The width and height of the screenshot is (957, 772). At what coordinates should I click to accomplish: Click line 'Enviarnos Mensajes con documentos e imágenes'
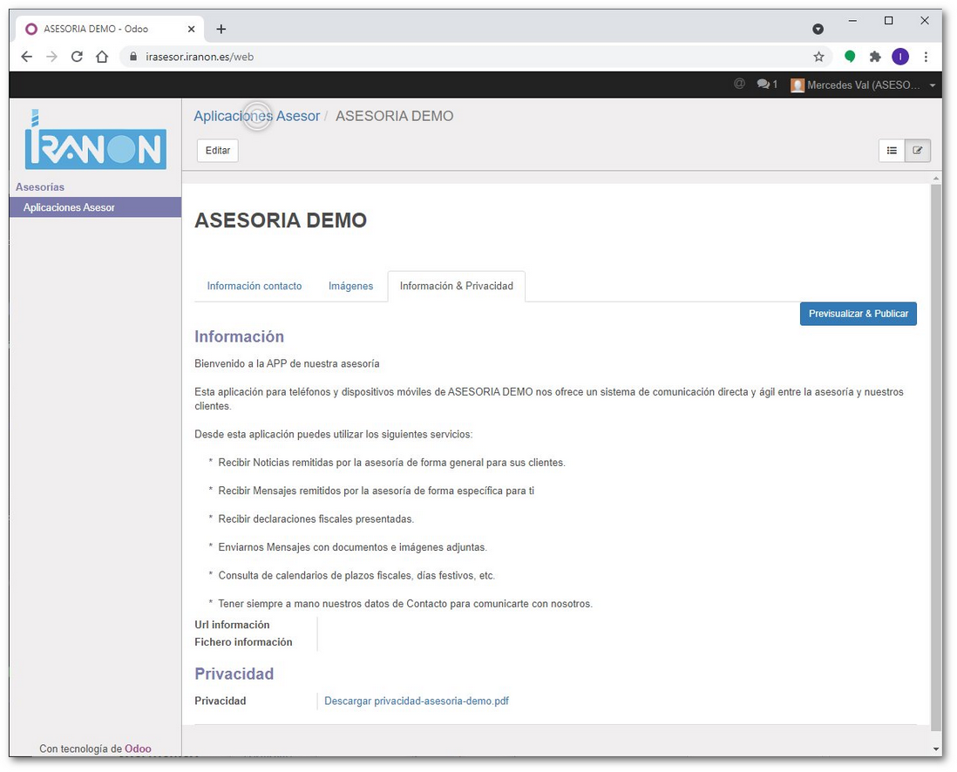(x=353, y=547)
